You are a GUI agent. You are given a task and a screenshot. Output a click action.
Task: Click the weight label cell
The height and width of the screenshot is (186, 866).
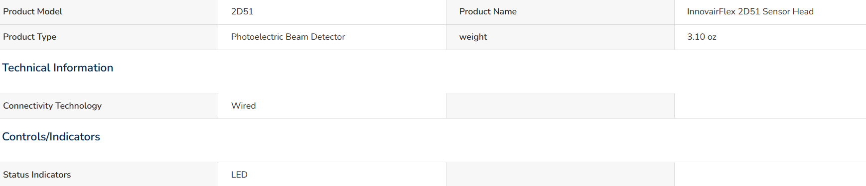point(560,37)
